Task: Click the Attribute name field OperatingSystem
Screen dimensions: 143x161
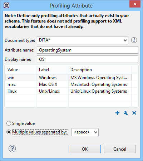Action: coord(88,50)
